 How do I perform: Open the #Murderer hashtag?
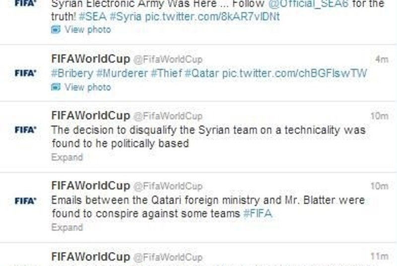122,74
